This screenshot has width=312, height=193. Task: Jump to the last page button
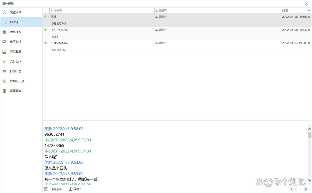[306, 189]
